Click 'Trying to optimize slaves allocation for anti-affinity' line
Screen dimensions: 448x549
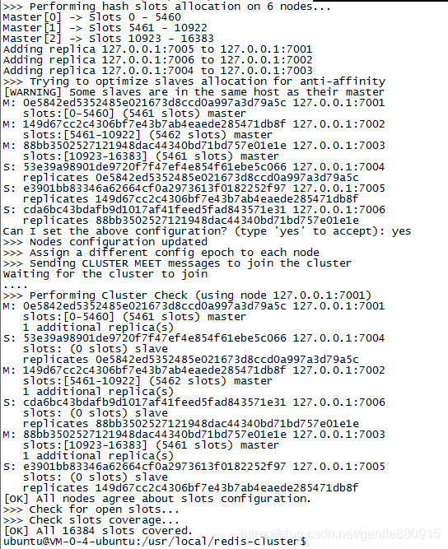(194, 81)
